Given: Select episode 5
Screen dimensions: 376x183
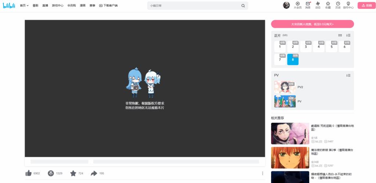Looking at the screenshot, I should [x=332, y=47].
